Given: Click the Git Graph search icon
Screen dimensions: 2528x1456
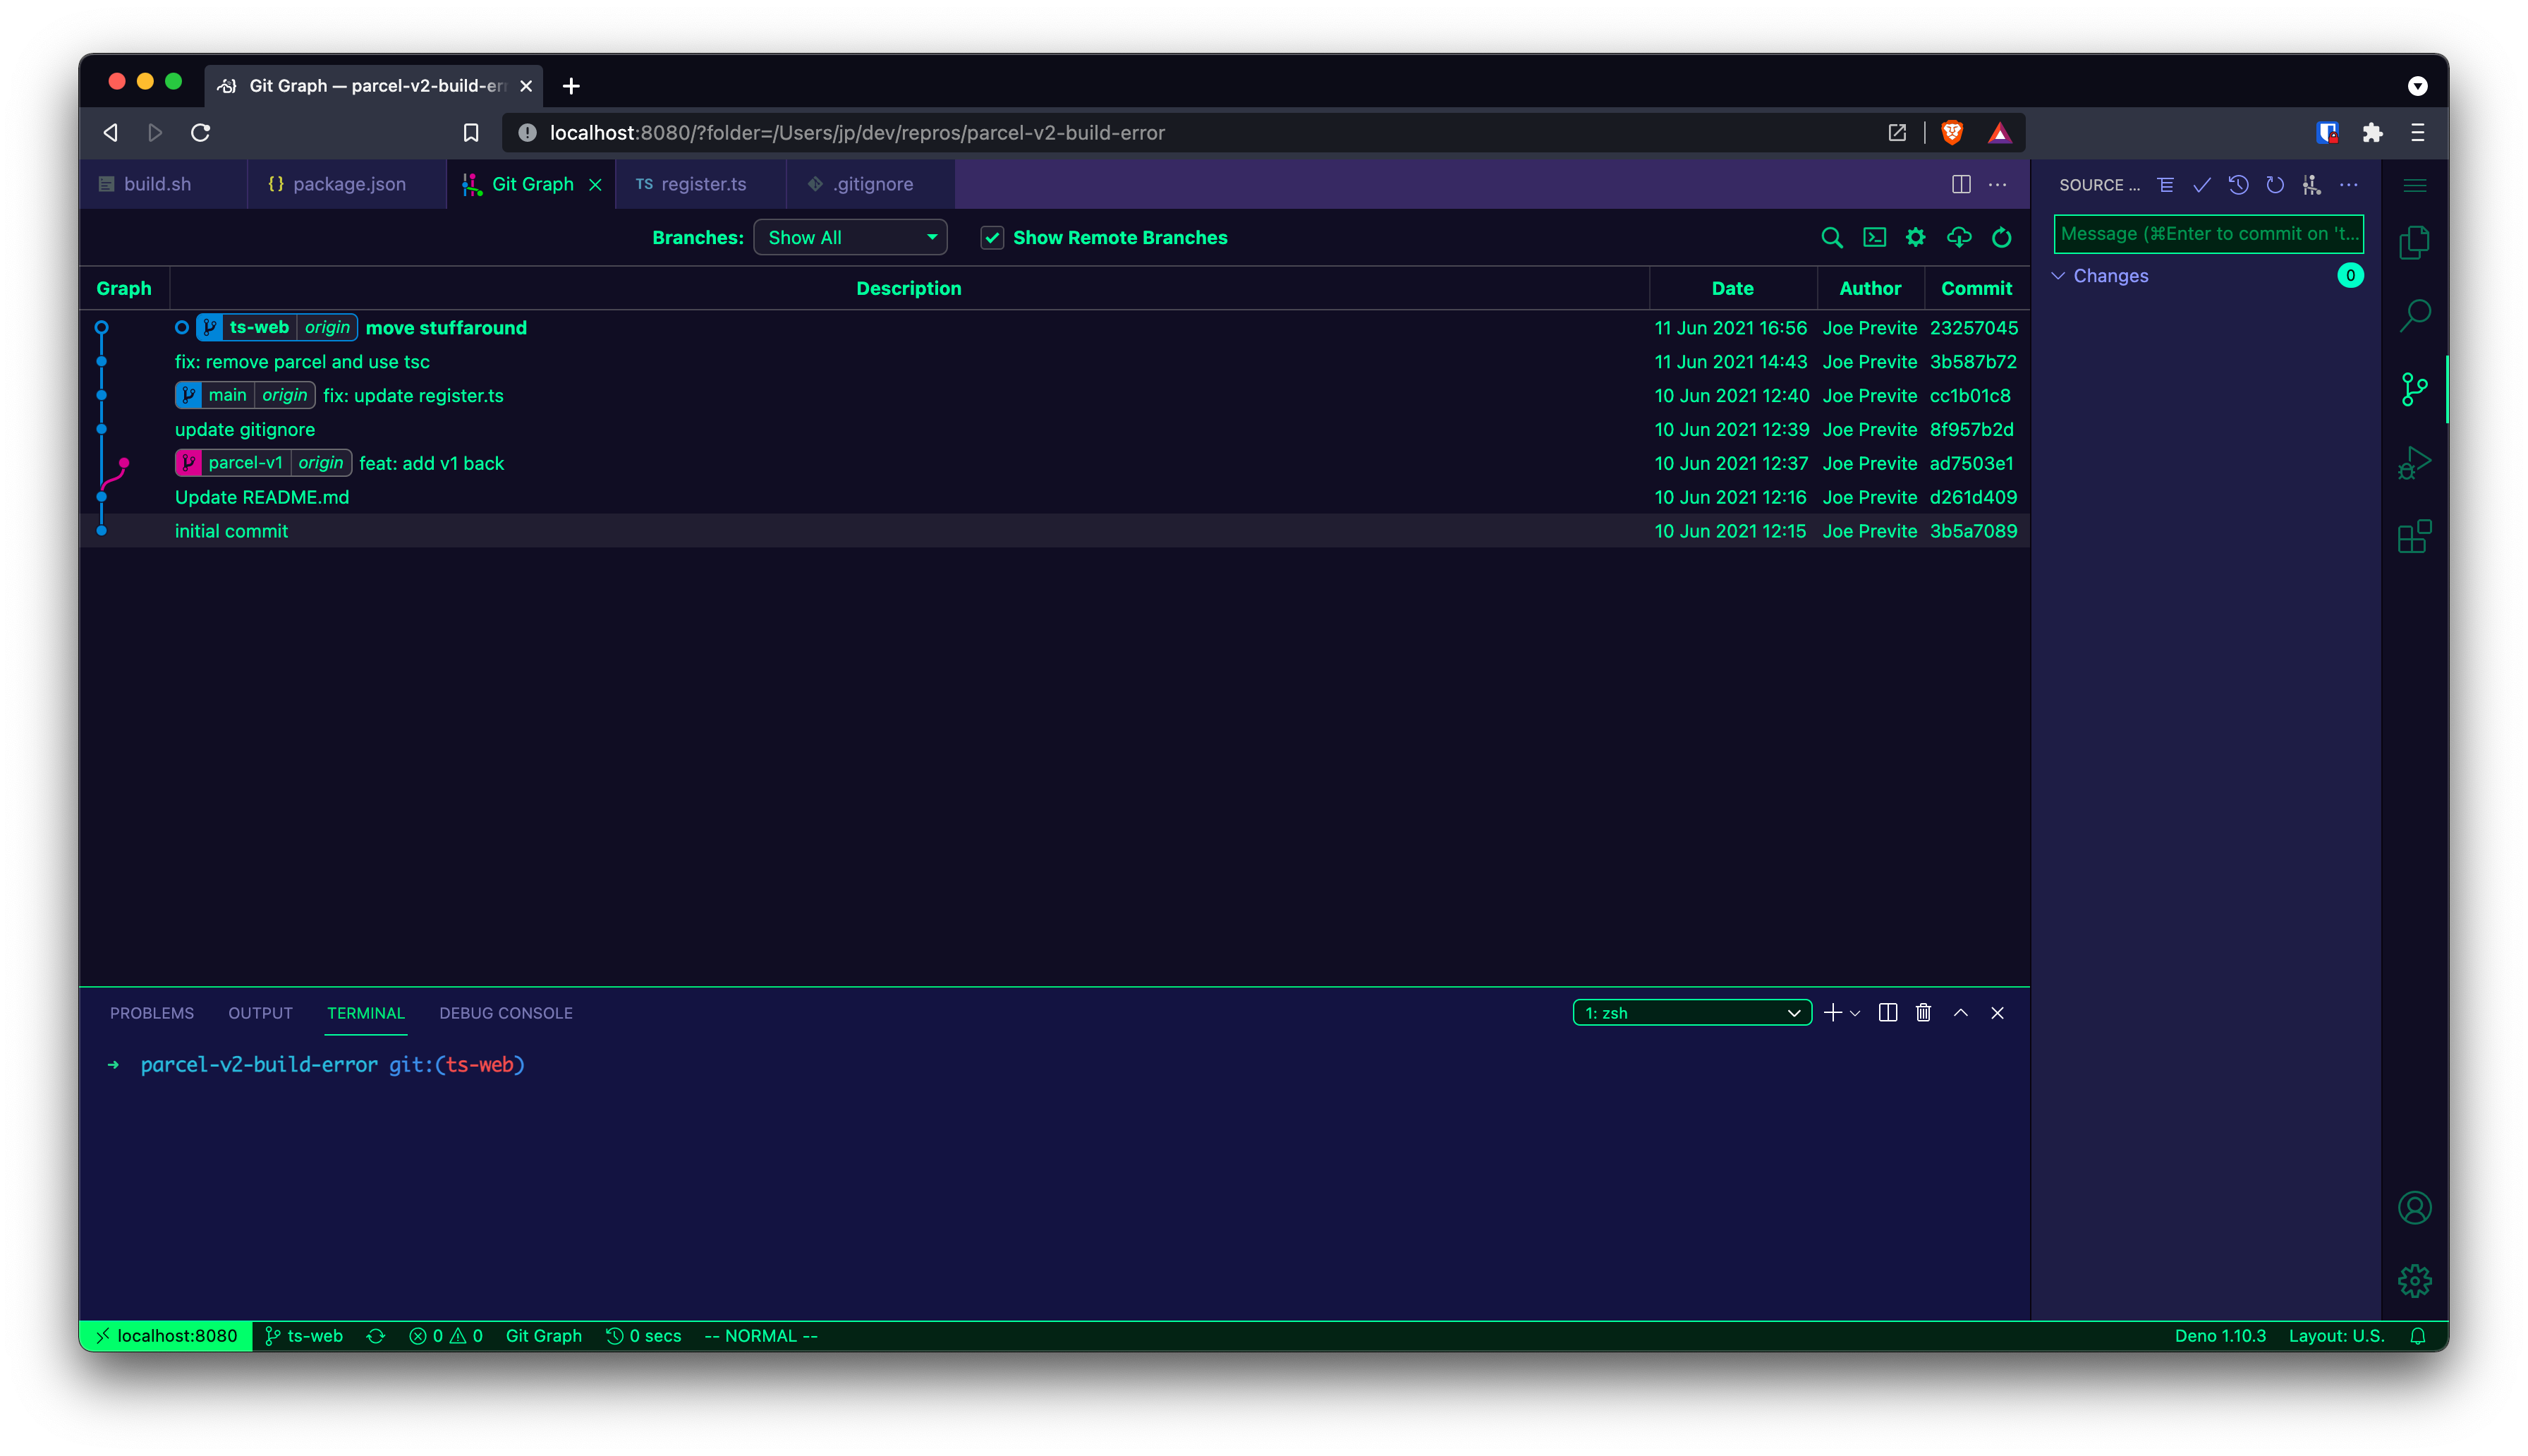Looking at the screenshot, I should (1831, 238).
